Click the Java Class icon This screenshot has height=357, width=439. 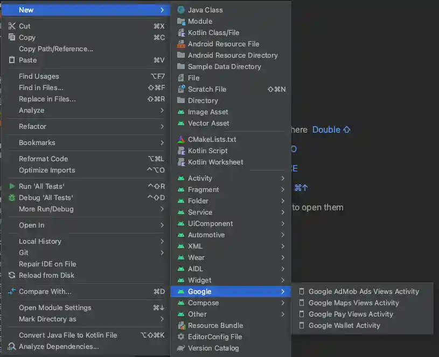pos(181,10)
